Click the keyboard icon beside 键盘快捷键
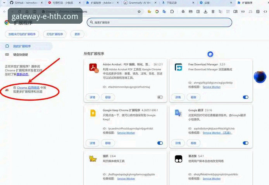Screen dimensions: 269x185 pos(7,54)
